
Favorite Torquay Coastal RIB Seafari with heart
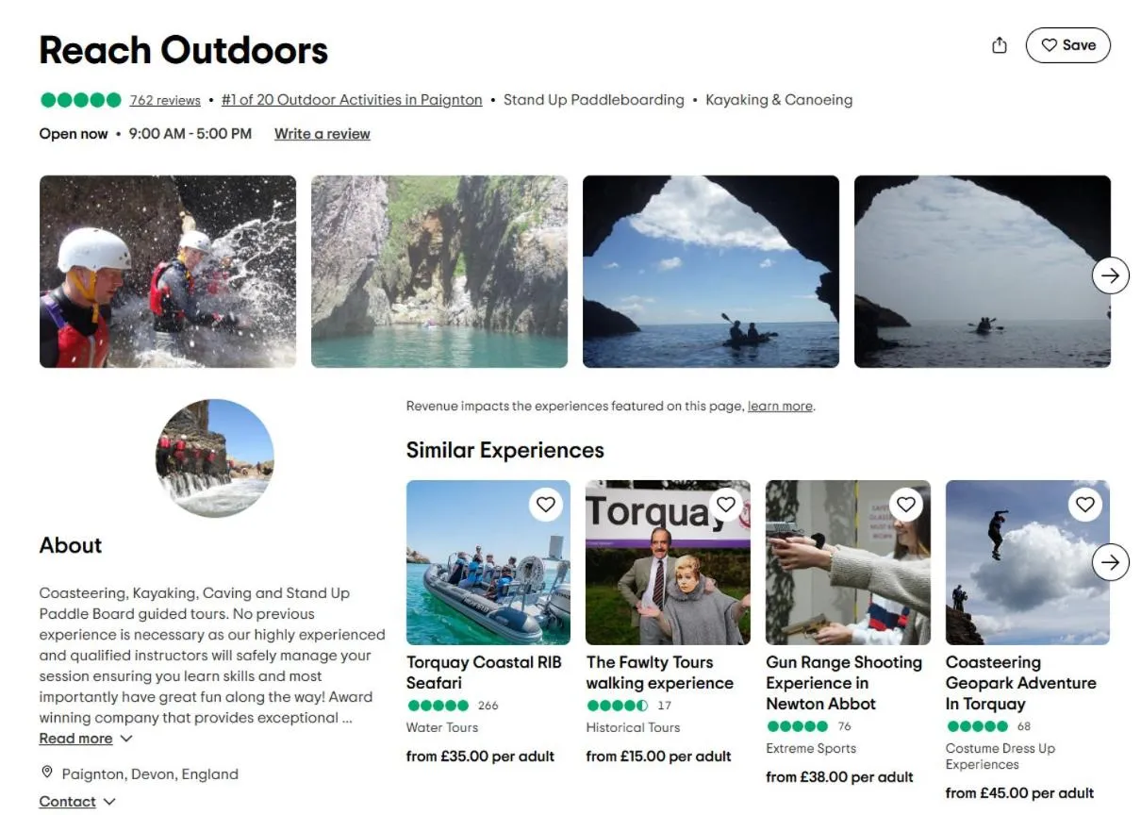point(546,505)
